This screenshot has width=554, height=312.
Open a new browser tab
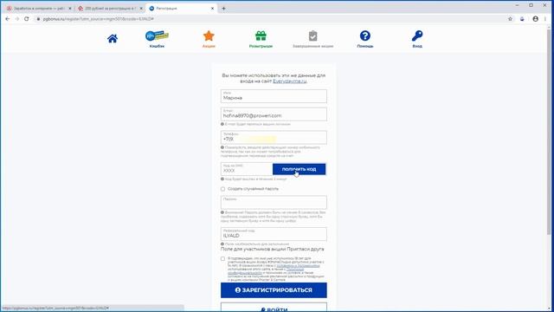(223, 8)
